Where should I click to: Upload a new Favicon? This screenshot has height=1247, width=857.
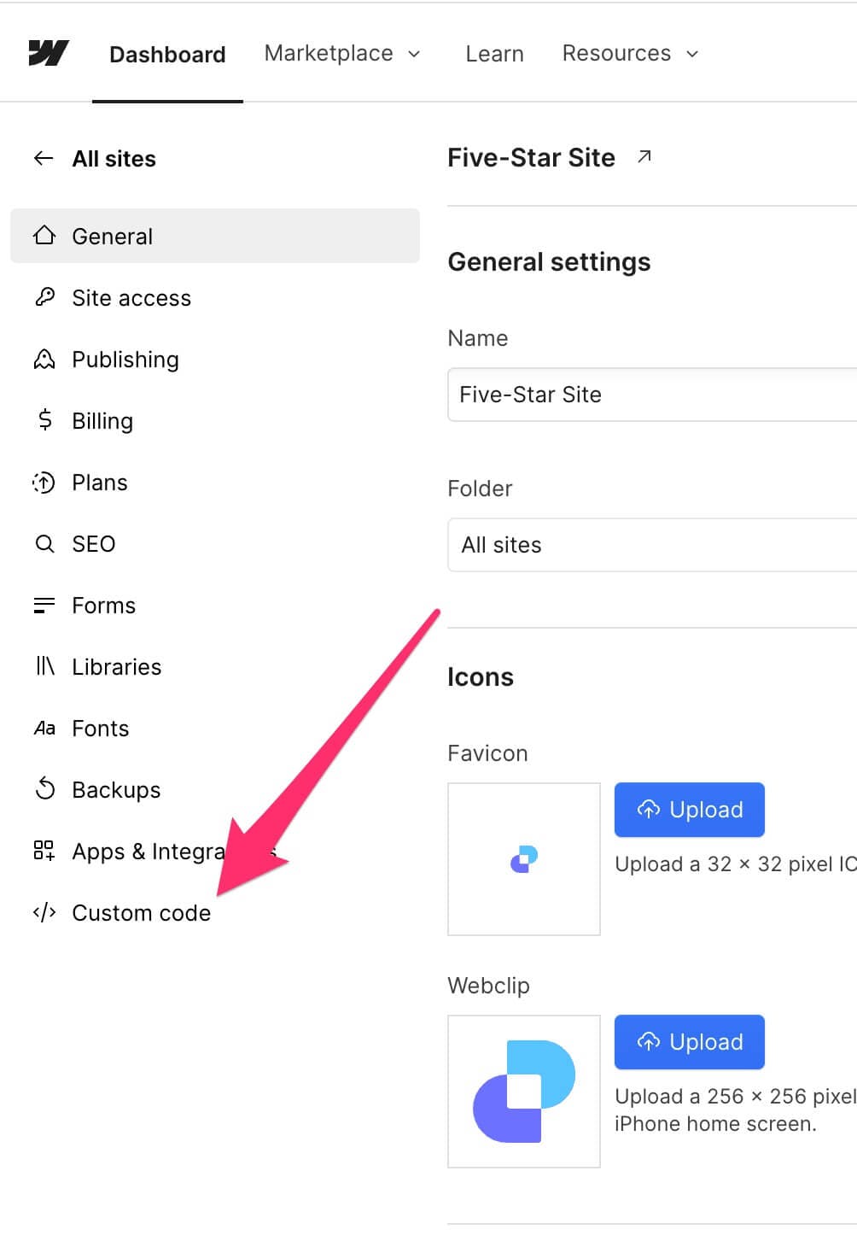click(690, 809)
